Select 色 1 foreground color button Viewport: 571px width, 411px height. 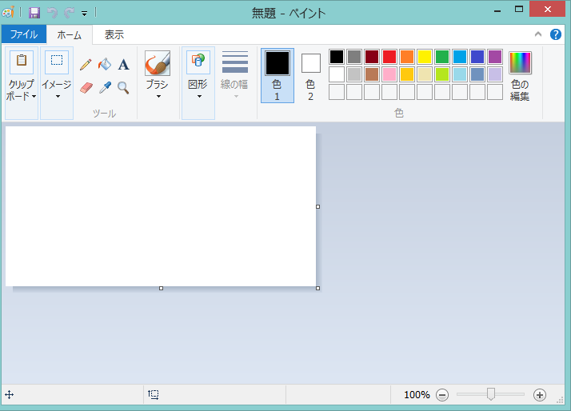coord(278,75)
